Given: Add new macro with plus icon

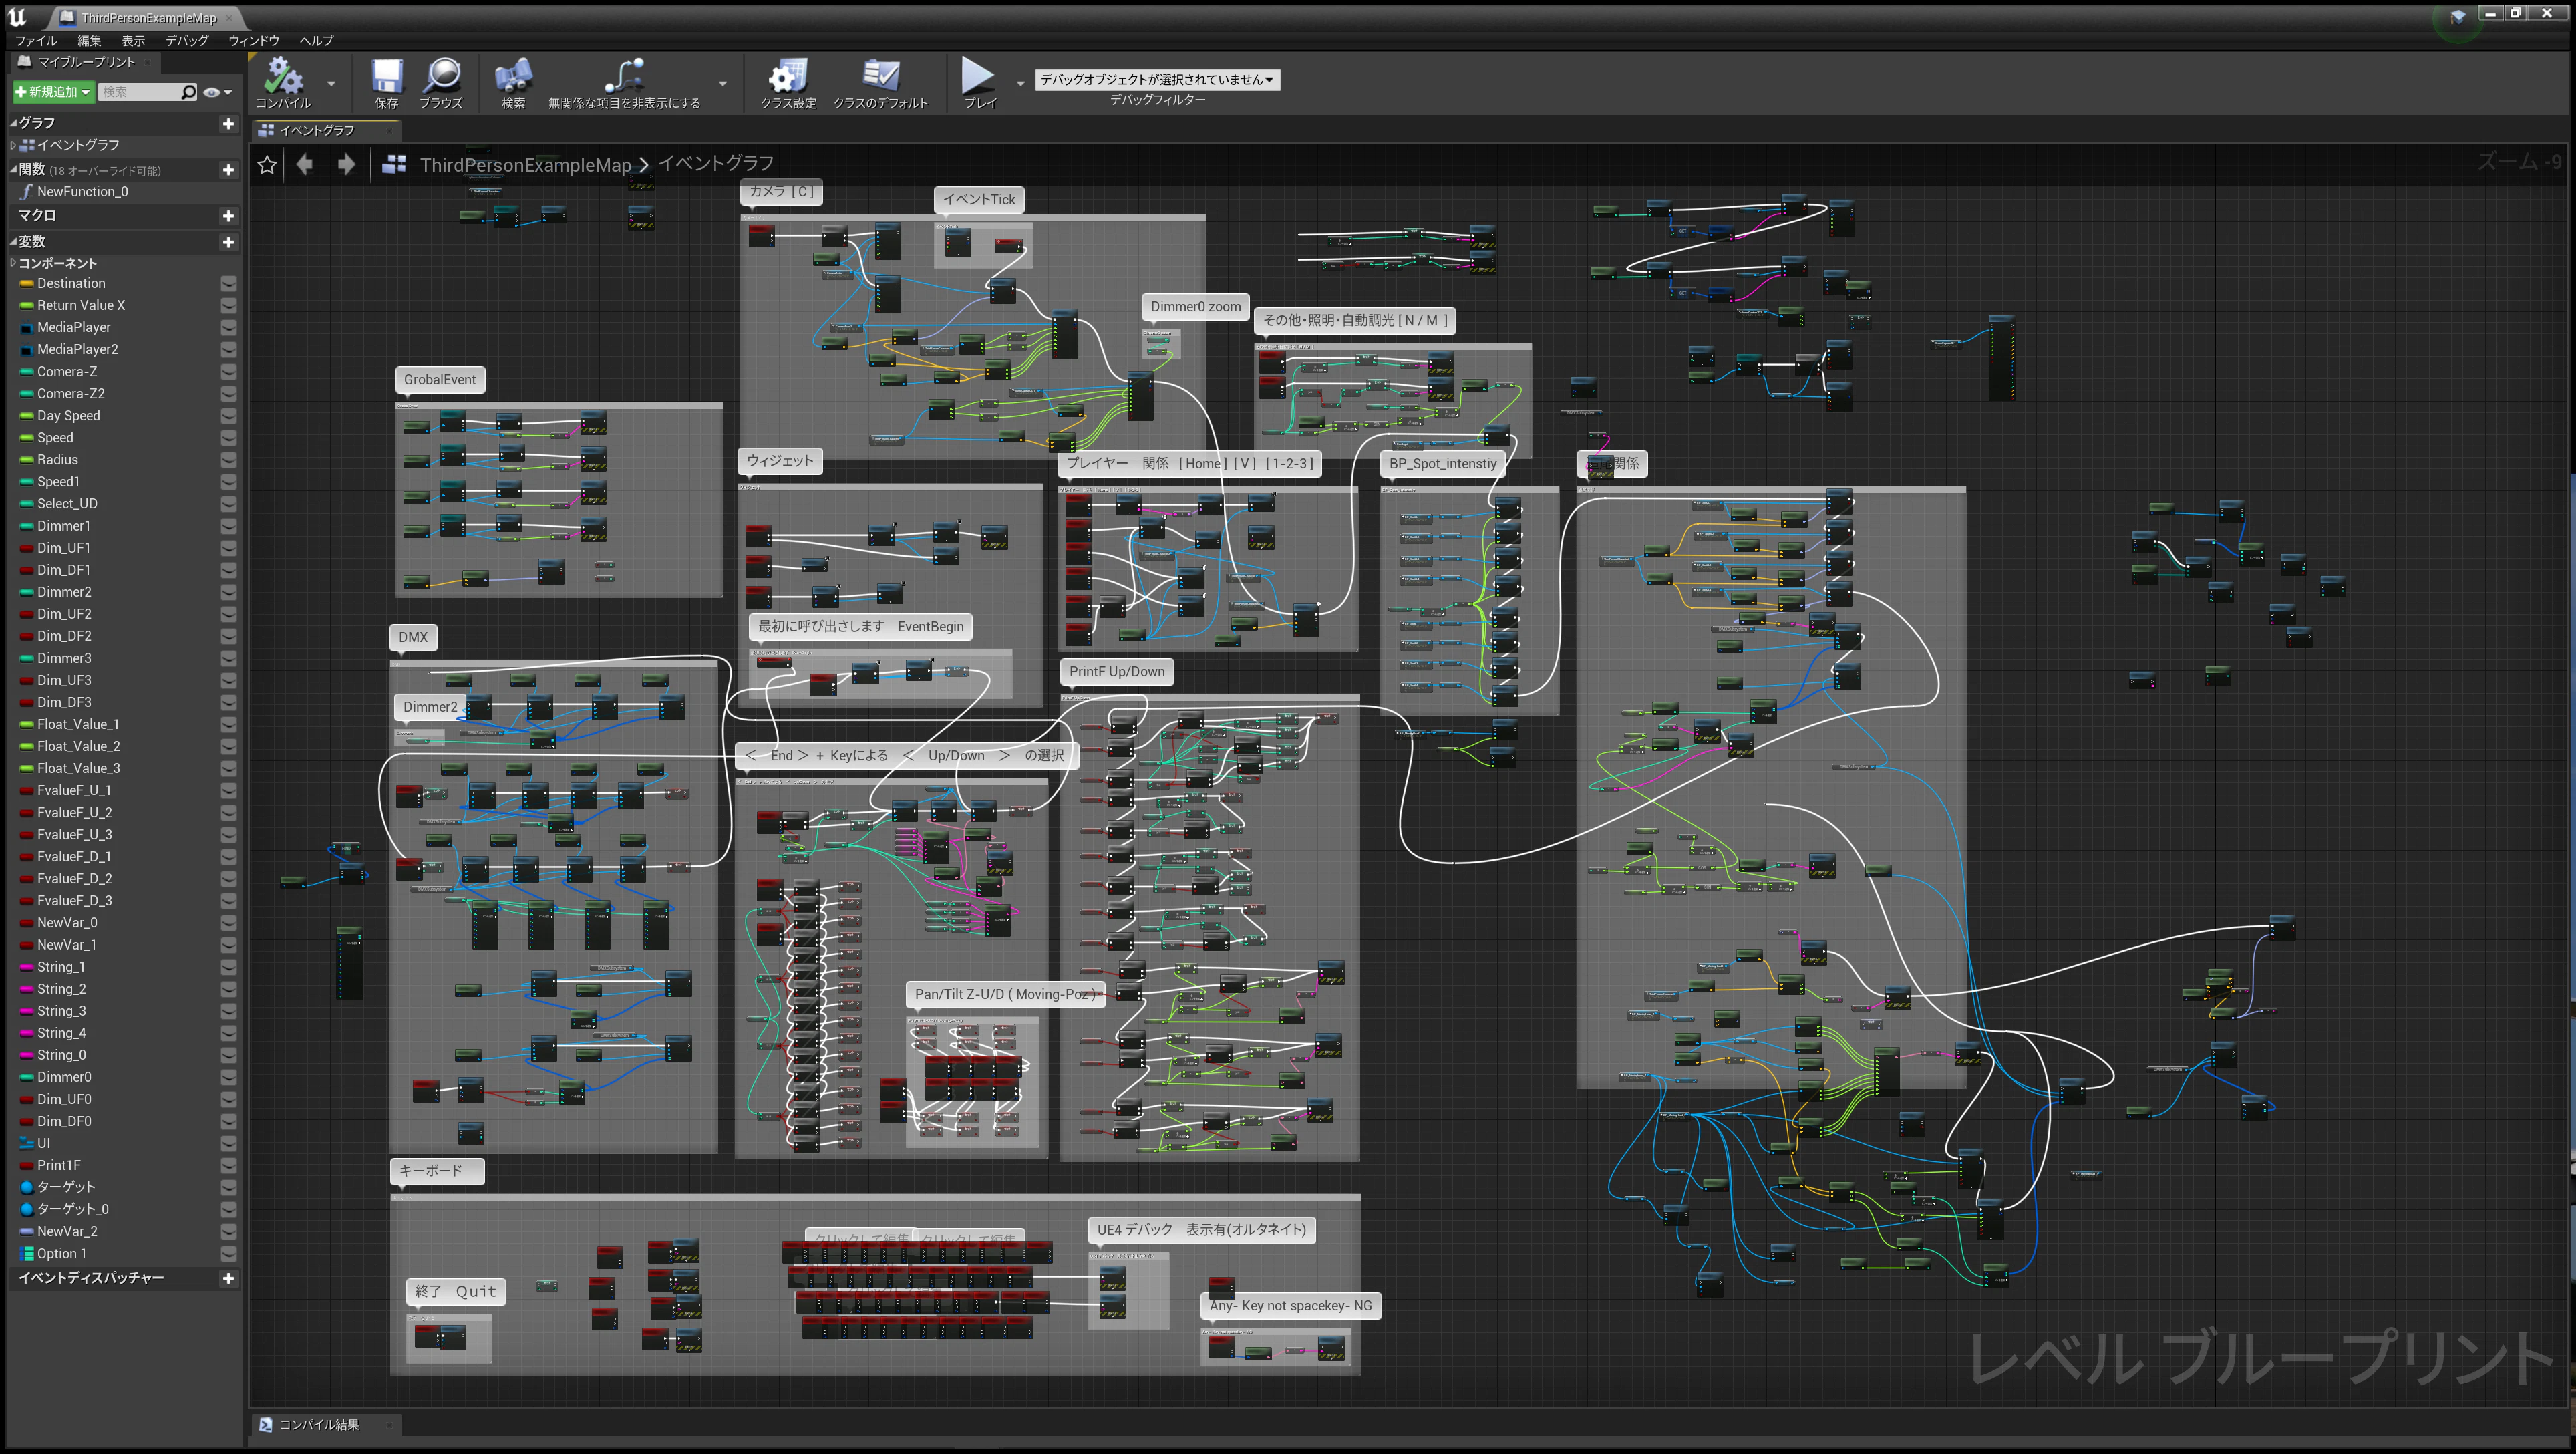Looking at the screenshot, I should tap(228, 216).
